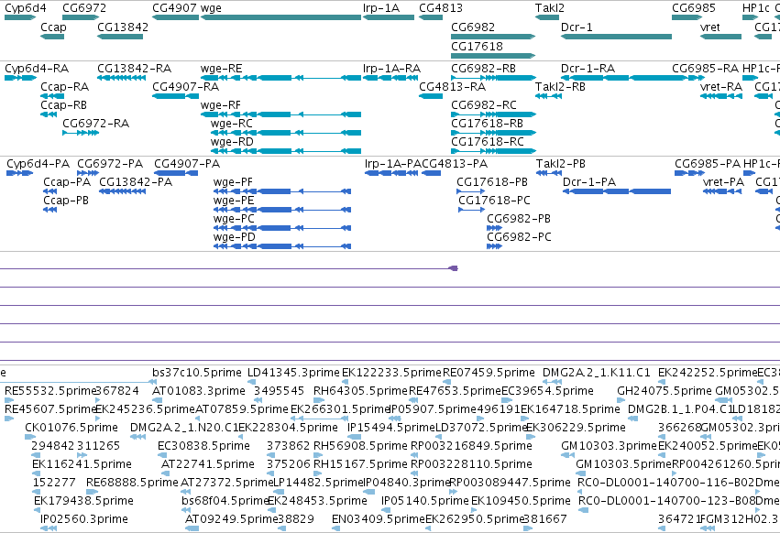780x533 pixels.
Task: Click protein CG6972-PA
Action: 88,173
